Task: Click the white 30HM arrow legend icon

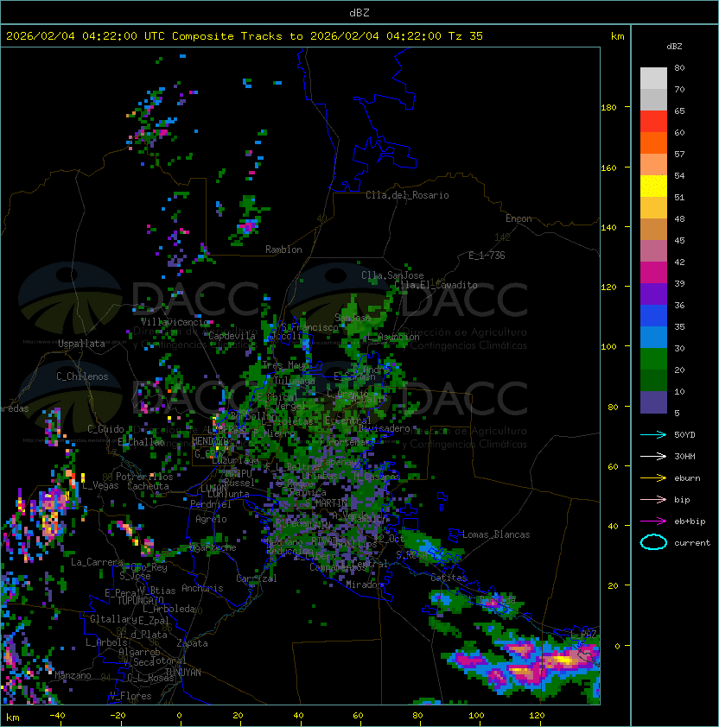Action: pyautogui.click(x=653, y=457)
